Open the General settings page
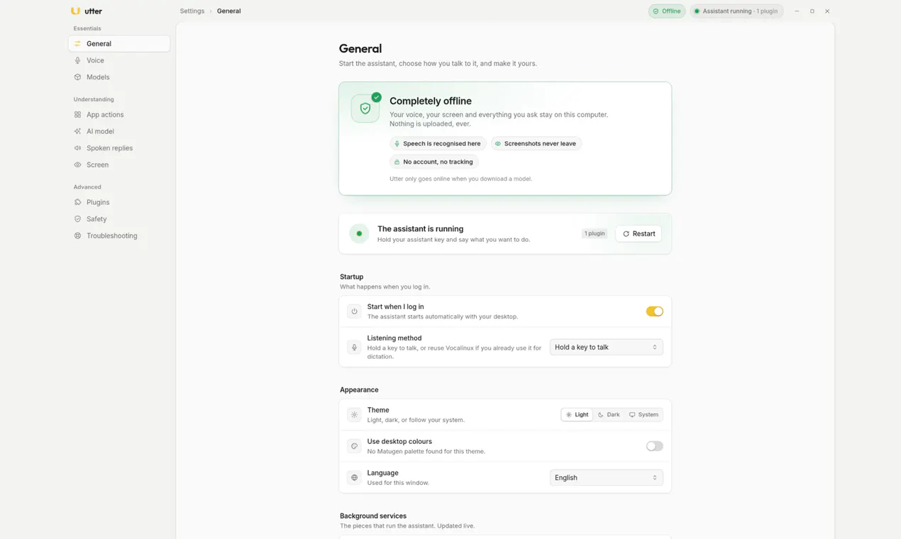The image size is (901, 539). click(119, 44)
